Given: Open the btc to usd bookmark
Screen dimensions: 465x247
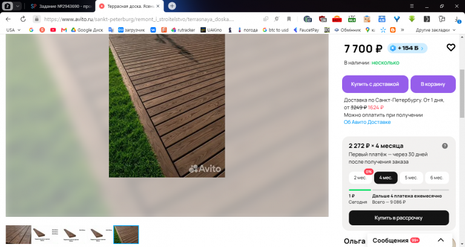Looking at the screenshot, I should tap(275, 30).
